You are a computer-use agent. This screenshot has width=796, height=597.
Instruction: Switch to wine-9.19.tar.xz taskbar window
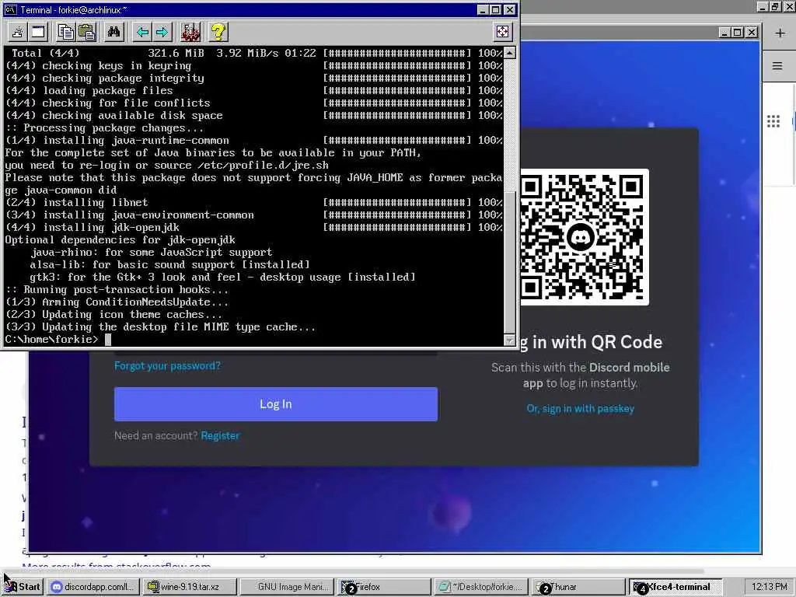[189, 587]
